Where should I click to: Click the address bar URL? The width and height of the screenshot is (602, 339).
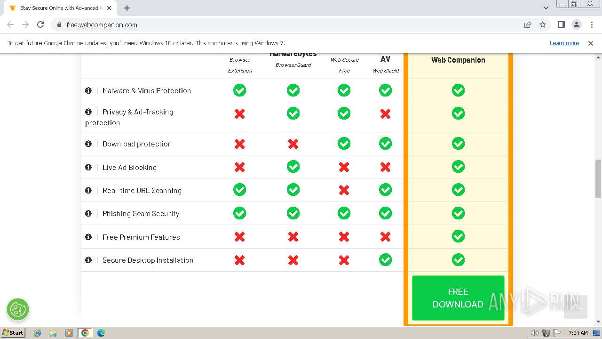point(102,24)
